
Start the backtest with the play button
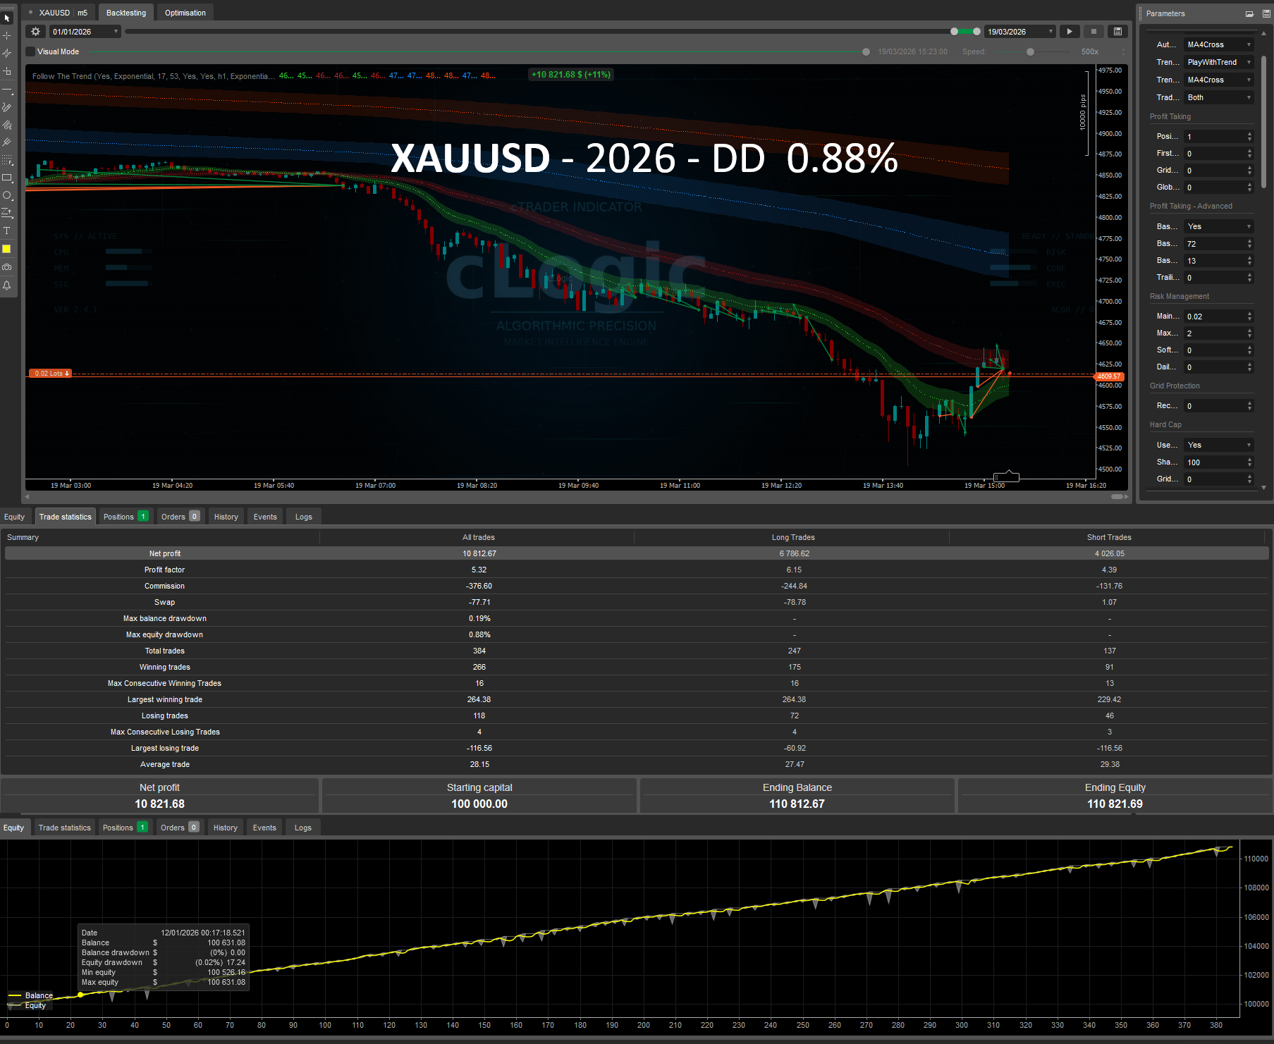click(x=1070, y=31)
